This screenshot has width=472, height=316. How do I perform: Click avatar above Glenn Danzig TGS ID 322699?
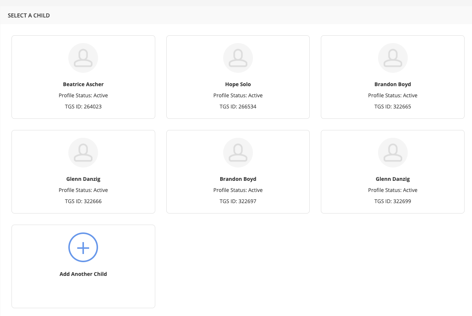click(393, 153)
